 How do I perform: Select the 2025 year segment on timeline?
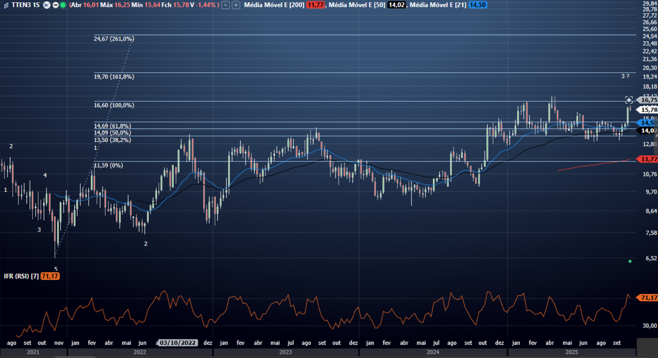[x=572, y=352]
